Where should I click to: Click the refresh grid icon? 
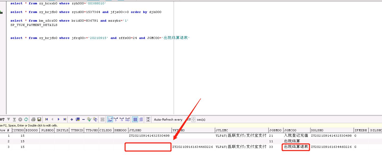pyautogui.click(x=26, y=119)
